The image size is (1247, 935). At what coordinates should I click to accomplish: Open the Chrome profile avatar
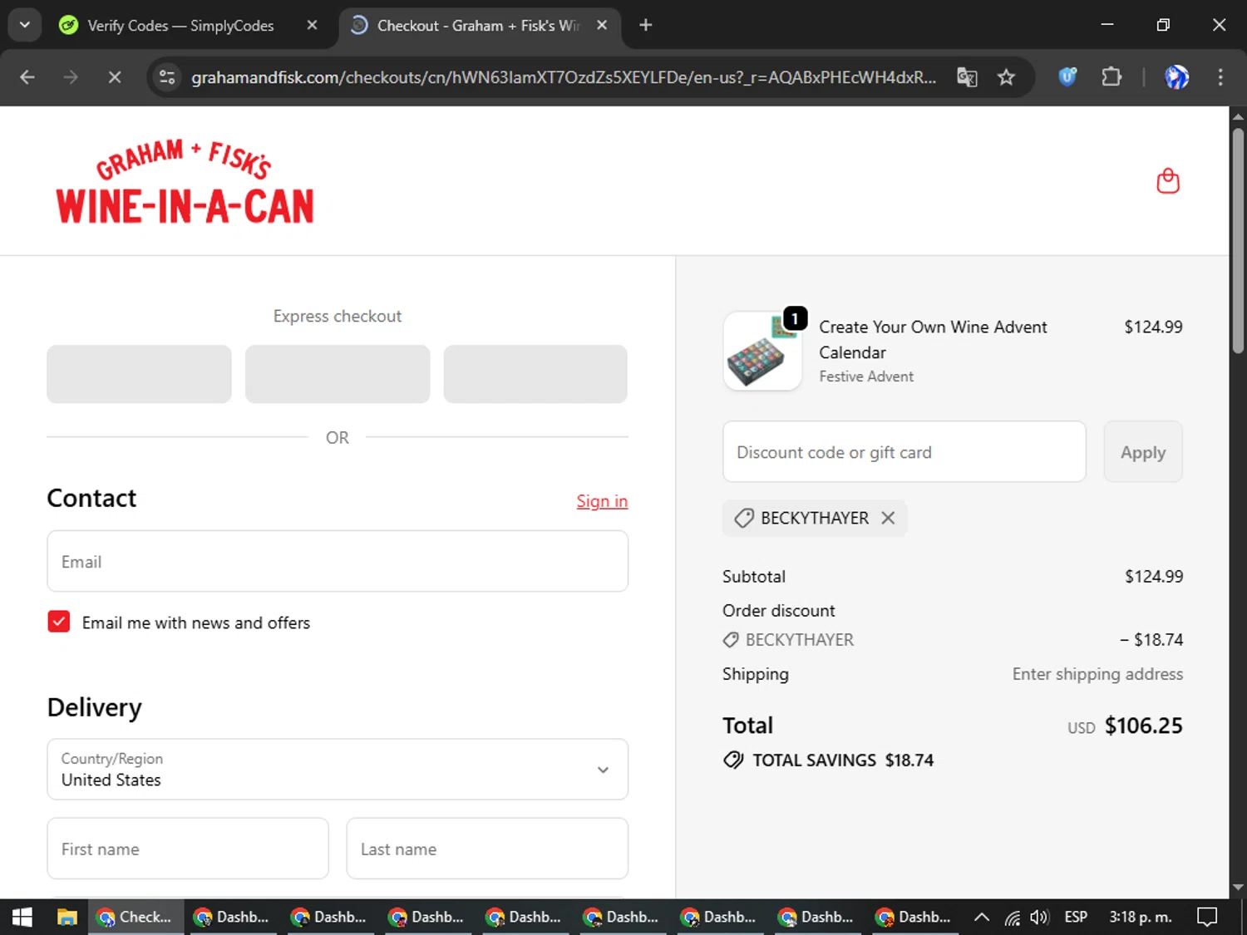point(1176,77)
